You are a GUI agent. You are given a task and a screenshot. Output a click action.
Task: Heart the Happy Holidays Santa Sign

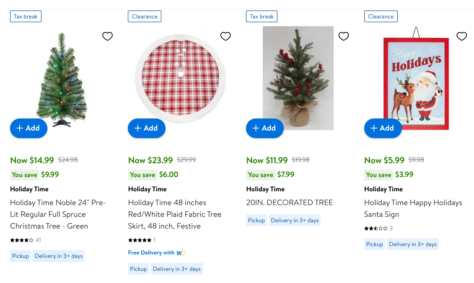[461, 36]
